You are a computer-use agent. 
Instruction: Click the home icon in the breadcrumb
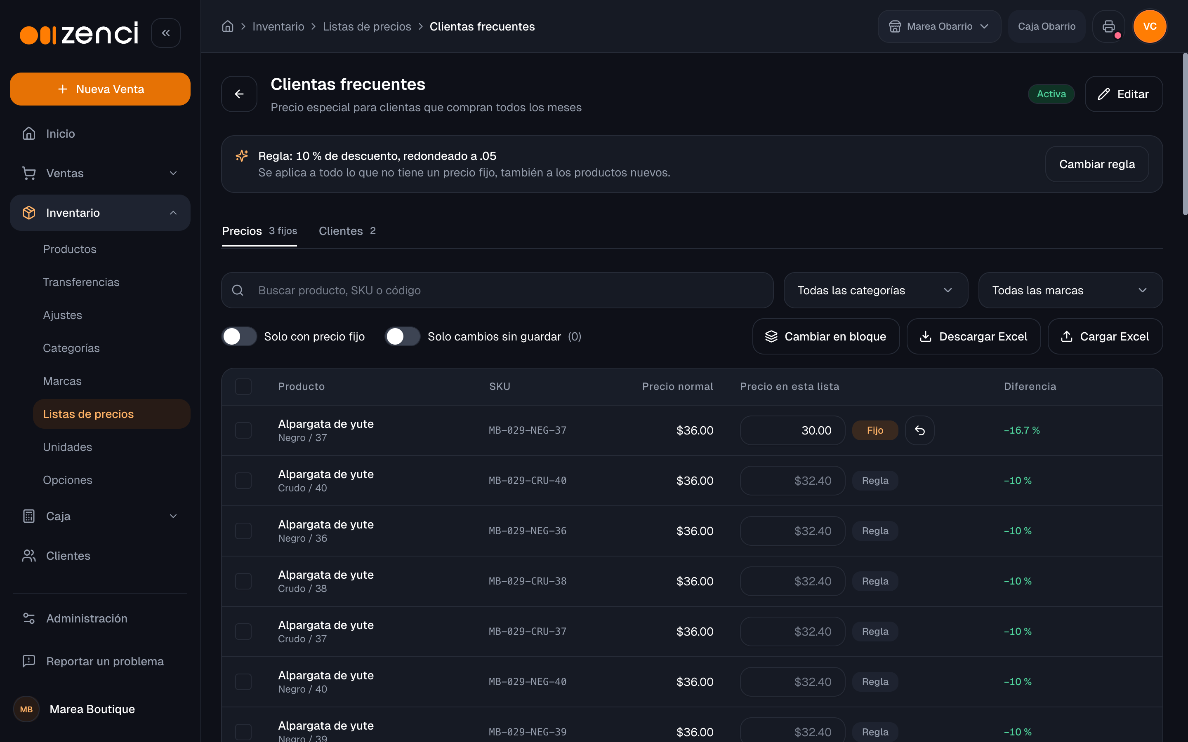pos(227,26)
